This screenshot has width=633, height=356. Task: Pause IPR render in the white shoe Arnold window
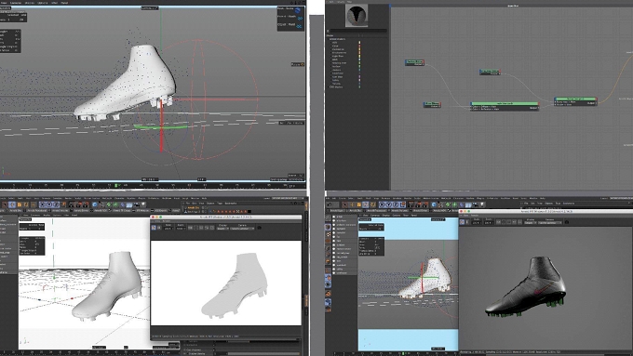pyautogui.click(x=159, y=228)
